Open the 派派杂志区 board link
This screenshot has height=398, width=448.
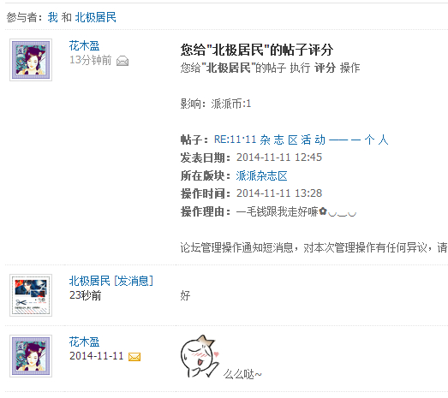click(x=261, y=175)
